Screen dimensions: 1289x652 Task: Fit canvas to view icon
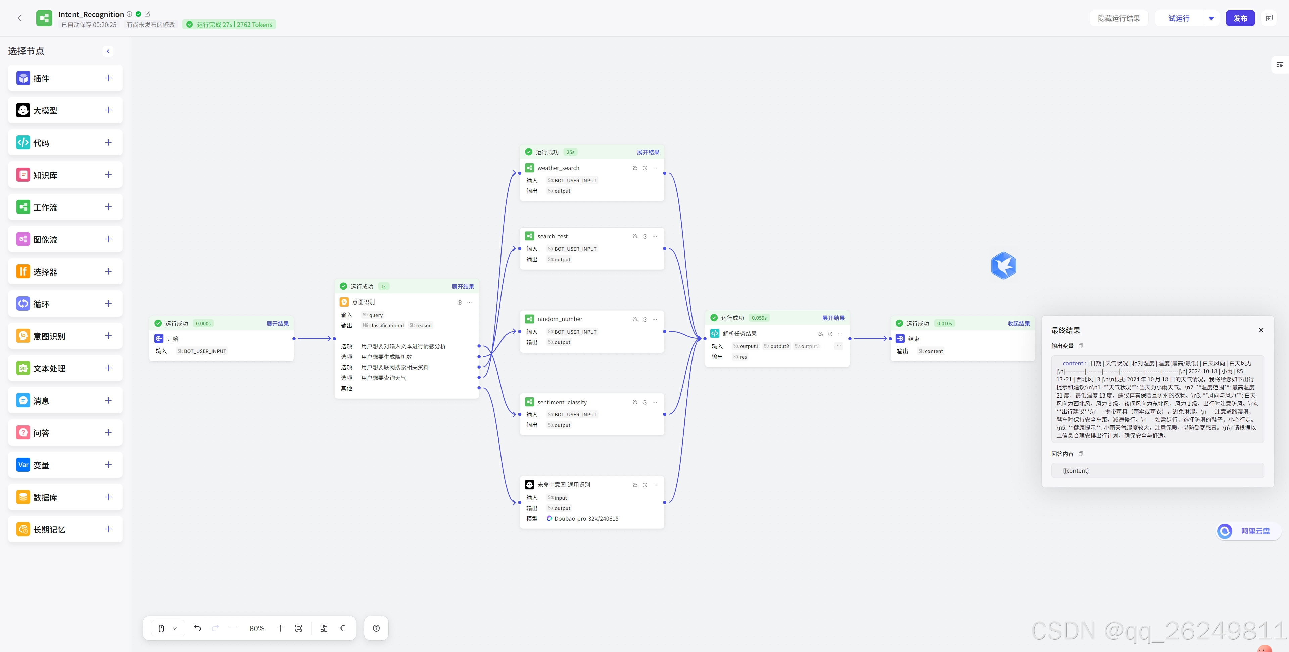click(x=299, y=628)
